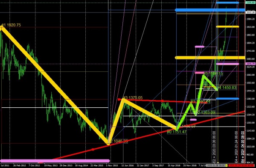This screenshot has width=256, height=168.
Task: Click the #2 1263.09 green wave label
Action: (206, 112)
